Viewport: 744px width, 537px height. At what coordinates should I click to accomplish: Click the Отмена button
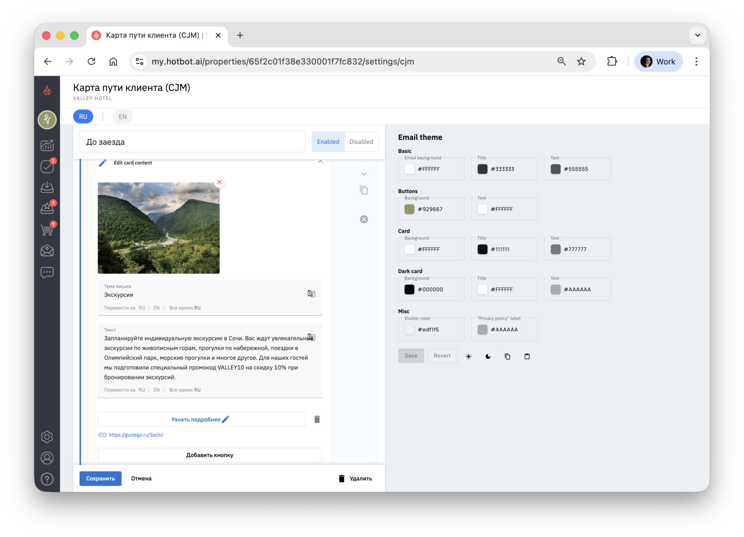141,479
